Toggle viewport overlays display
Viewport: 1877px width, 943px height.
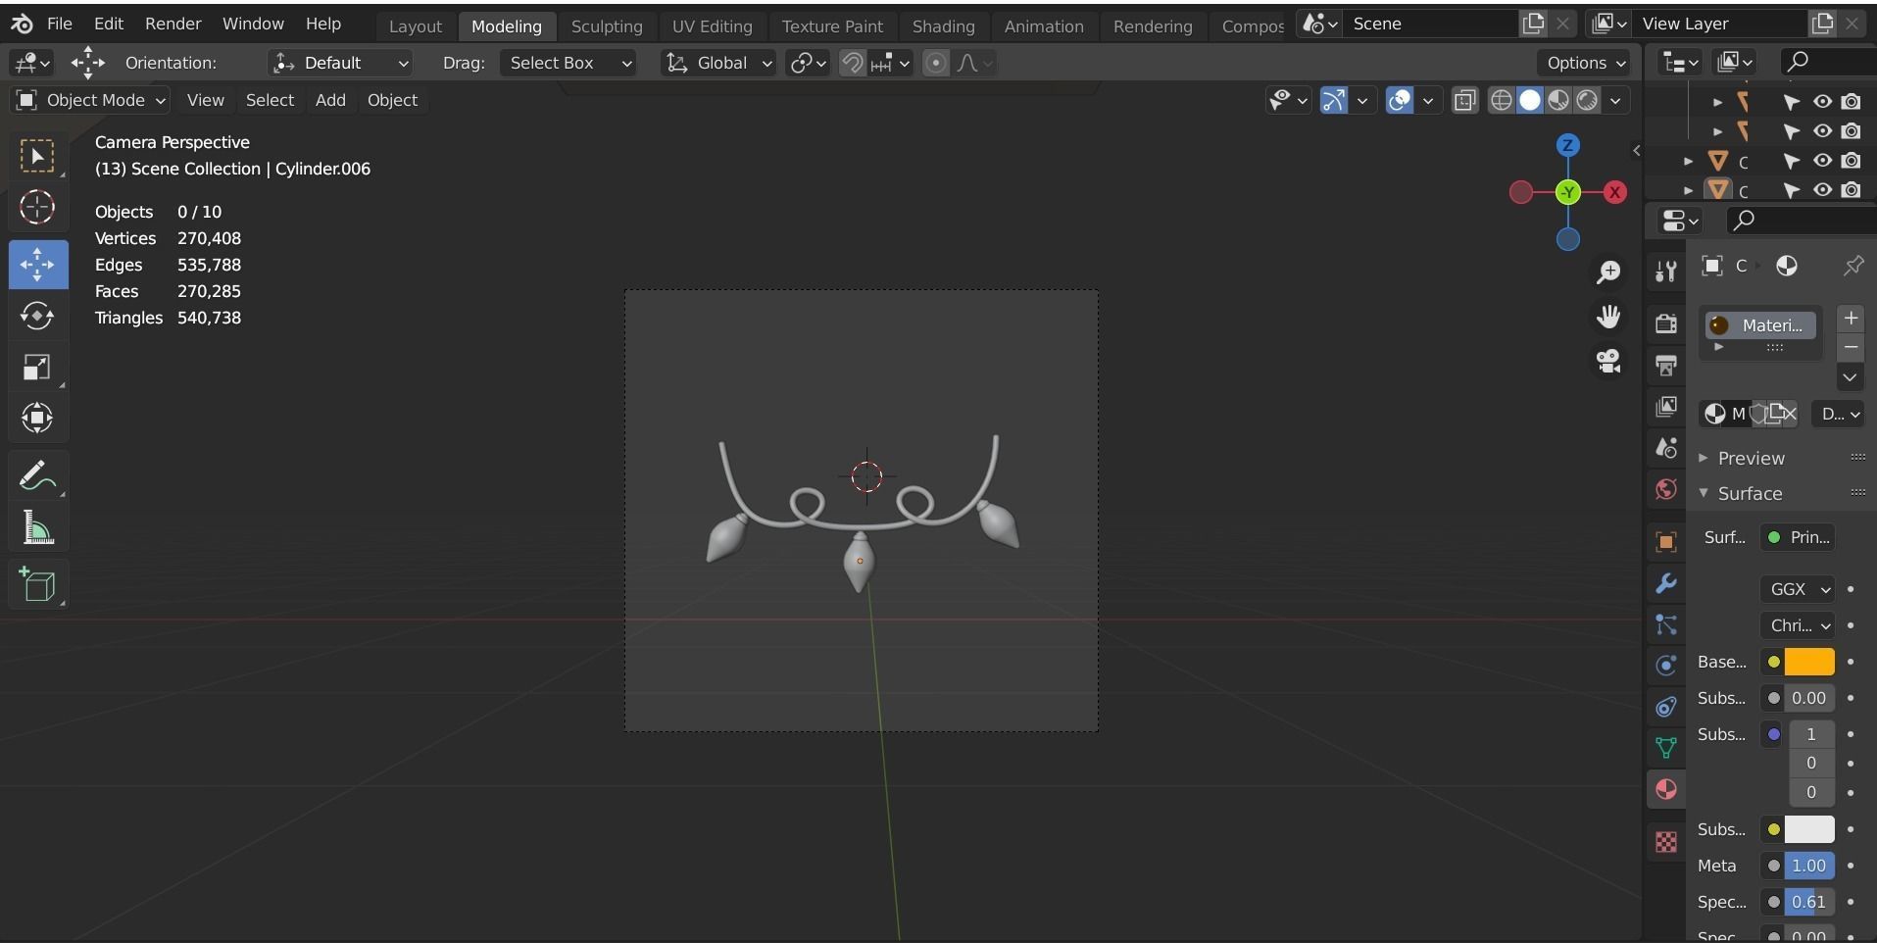pos(1400,100)
